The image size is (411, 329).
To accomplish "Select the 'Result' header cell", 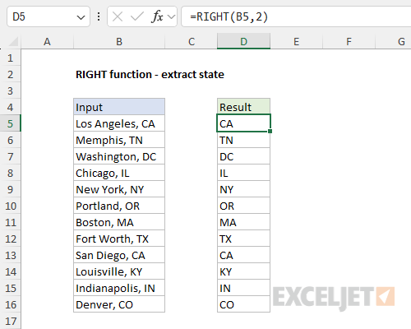I will click(243, 107).
